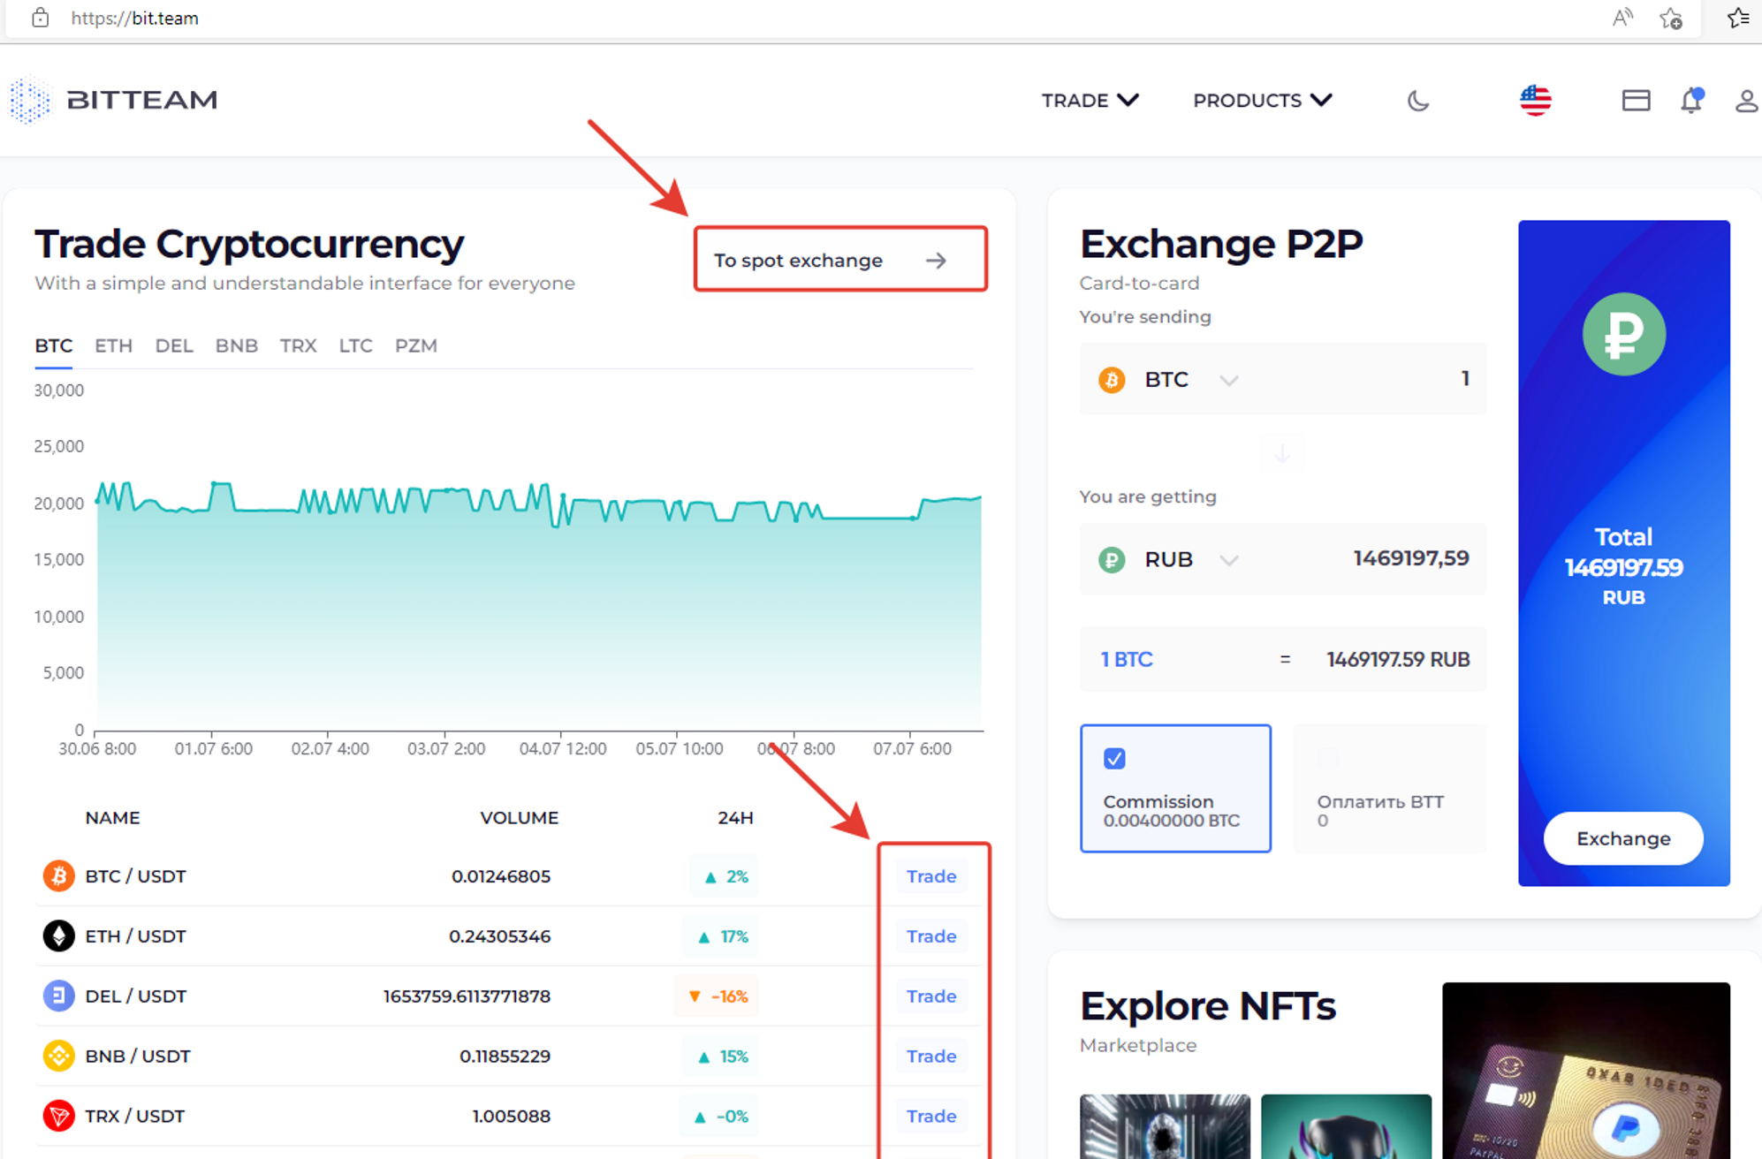Switch to the DEL chart tab

click(x=174, y=346)
